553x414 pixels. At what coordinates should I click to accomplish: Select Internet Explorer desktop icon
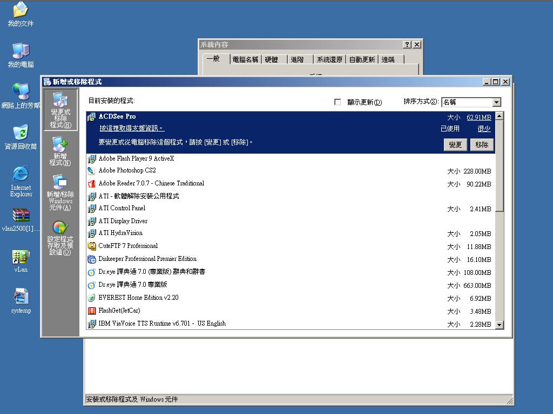21,181
